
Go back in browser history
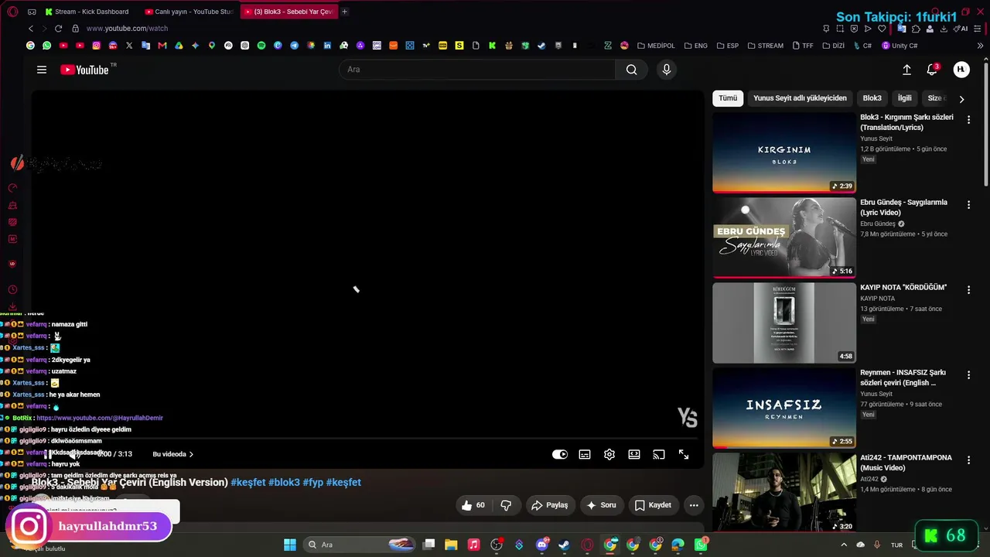[x=31, y=29]
